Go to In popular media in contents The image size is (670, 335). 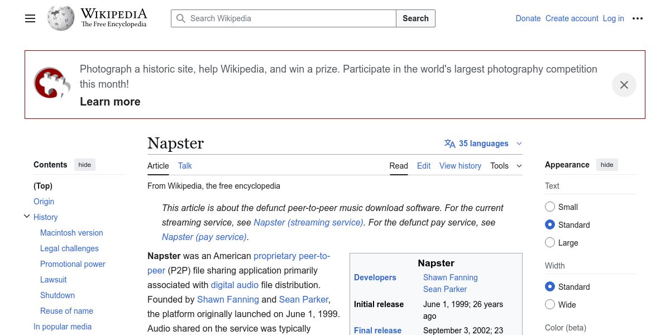pyautogui.click(x=63, y=327)
